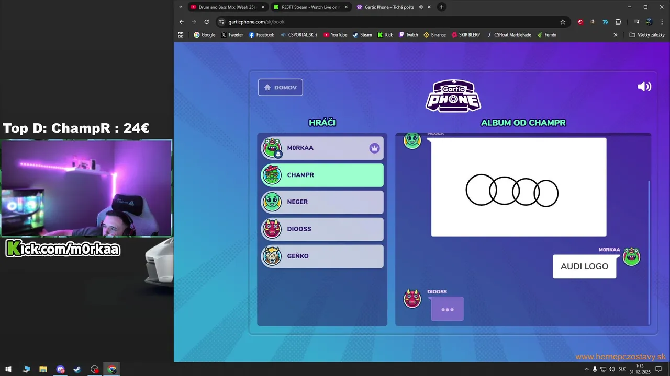Viewport: 670px width, 376px height.
Task: Select player CHAMPR in the list
Action: click(x=322, y=175)
